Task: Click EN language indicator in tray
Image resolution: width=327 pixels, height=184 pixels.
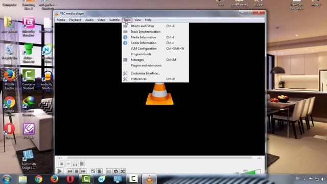Action: (x=297, y=178)
